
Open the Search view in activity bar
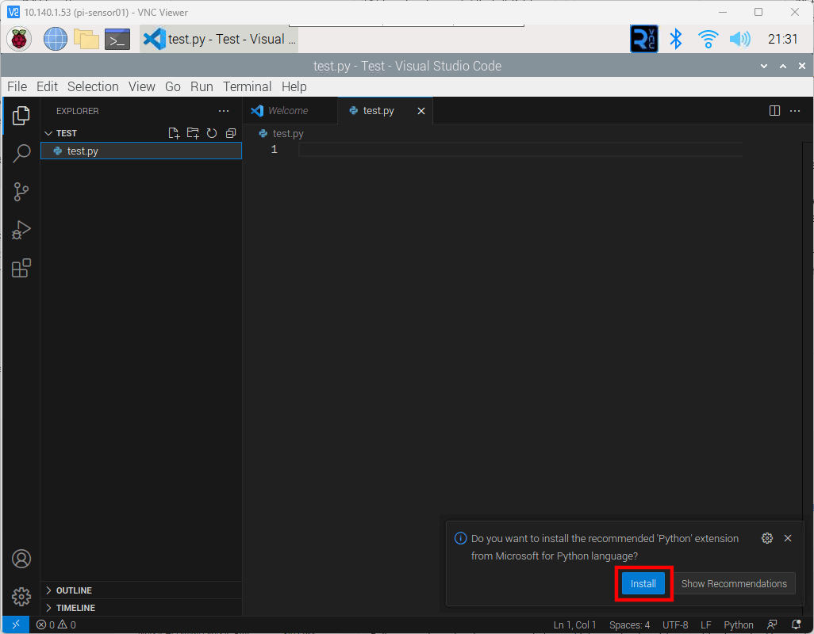21,154
